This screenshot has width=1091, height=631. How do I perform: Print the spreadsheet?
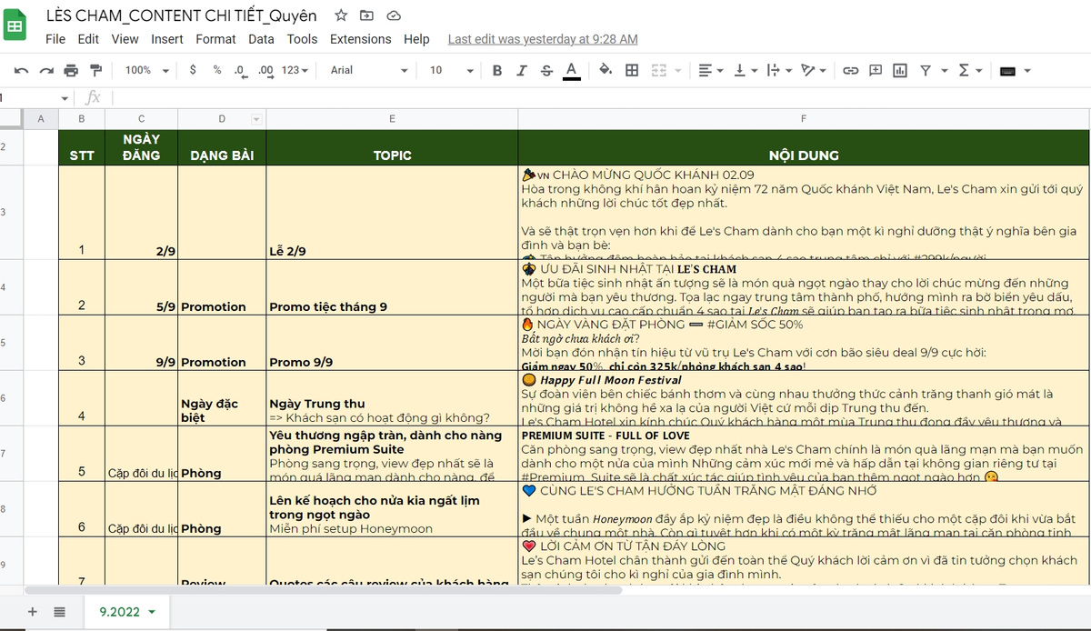pos(71,70)
